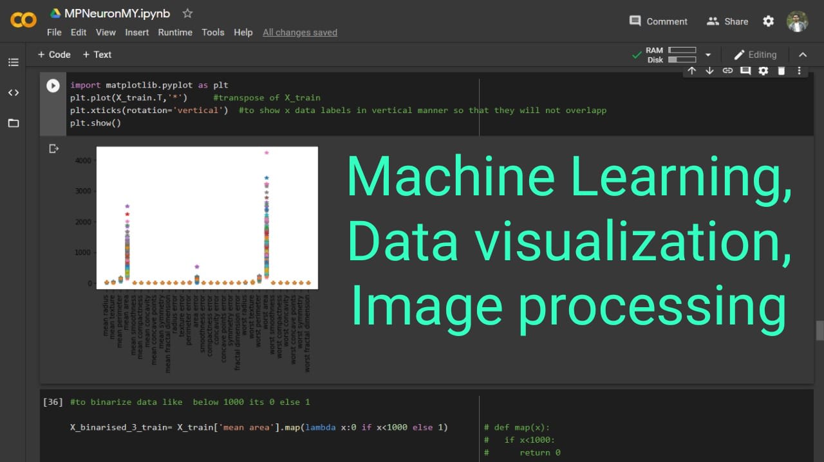Open cell settings gear in toolbar

click(763, 71)
